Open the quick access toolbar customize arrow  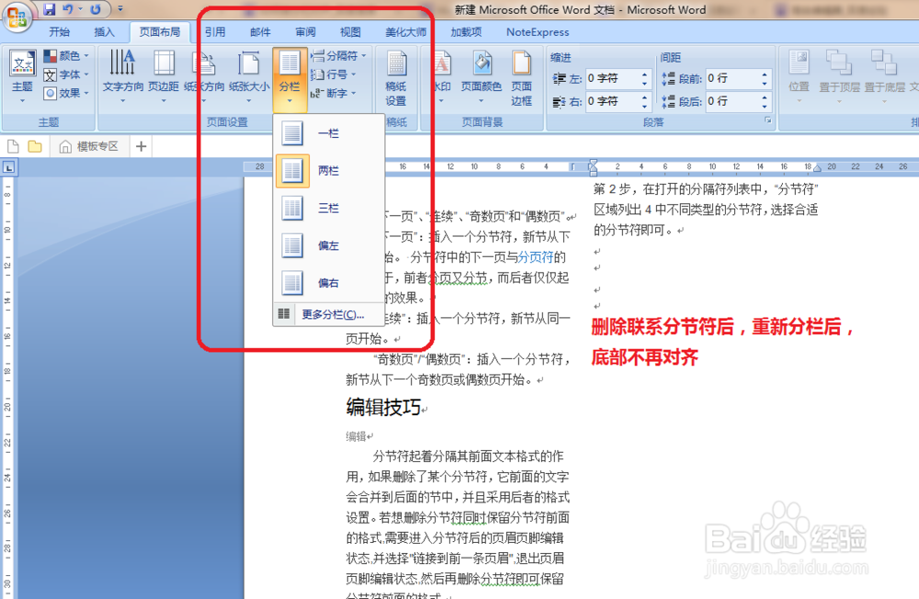120,9
